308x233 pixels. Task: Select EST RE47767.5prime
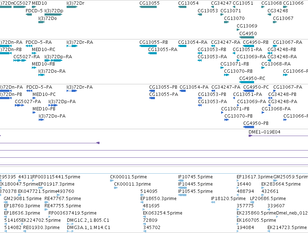point(63,199)
